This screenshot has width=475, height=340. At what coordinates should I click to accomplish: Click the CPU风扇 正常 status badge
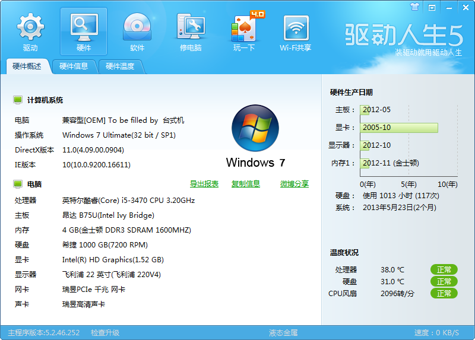(x=444, y=293)
